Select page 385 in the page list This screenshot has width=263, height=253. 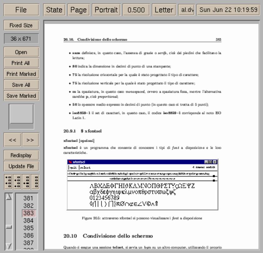pos(28,228)
